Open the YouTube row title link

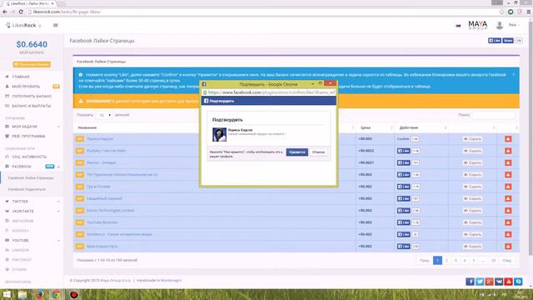coord(102,222)
